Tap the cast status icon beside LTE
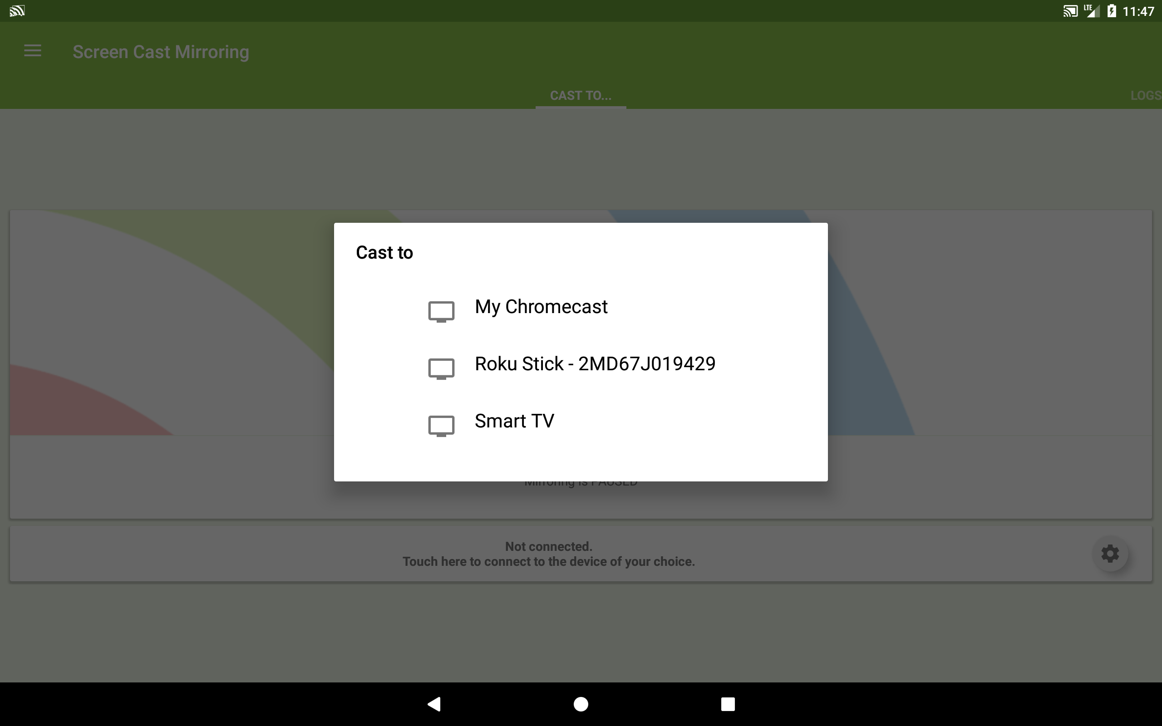This screenshot has height=726, width=1162. (1070, 10)
